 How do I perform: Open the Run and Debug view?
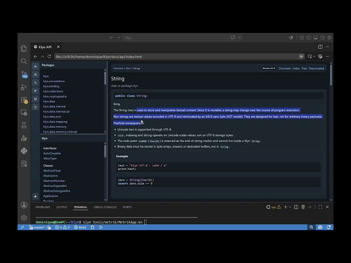coord(24,87)
